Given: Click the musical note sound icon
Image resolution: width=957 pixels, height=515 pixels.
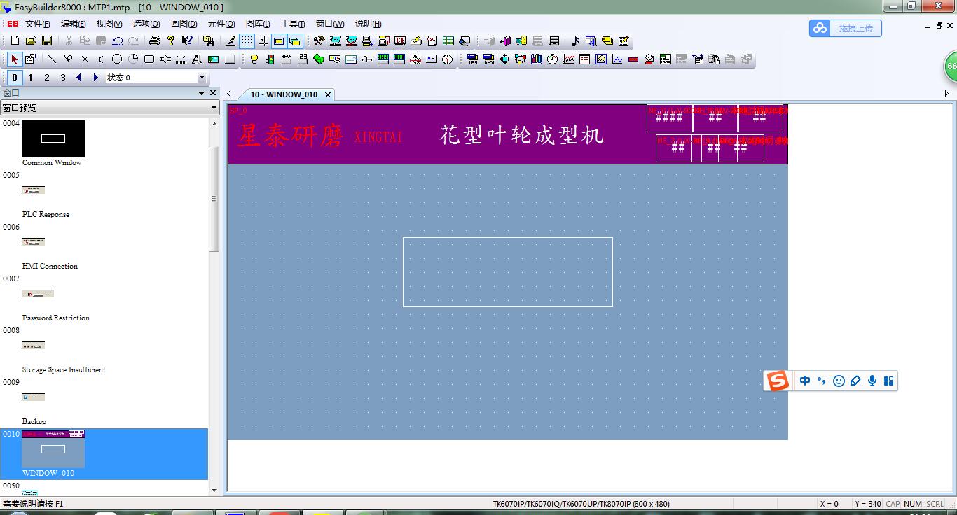Looking at the screenshot, I should 575,41.
